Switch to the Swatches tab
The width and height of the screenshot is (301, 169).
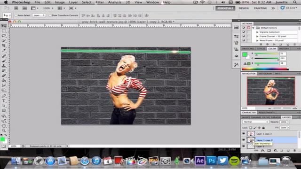point(248,49)
